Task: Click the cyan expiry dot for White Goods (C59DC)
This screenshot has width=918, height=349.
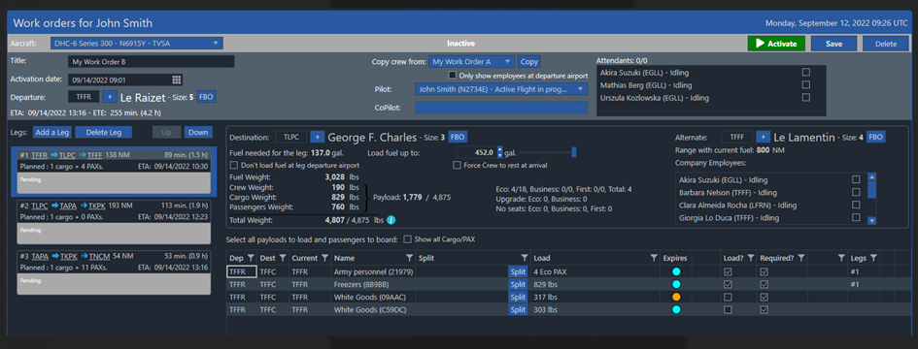Action: pyautogui.click(x=676, y=310)
